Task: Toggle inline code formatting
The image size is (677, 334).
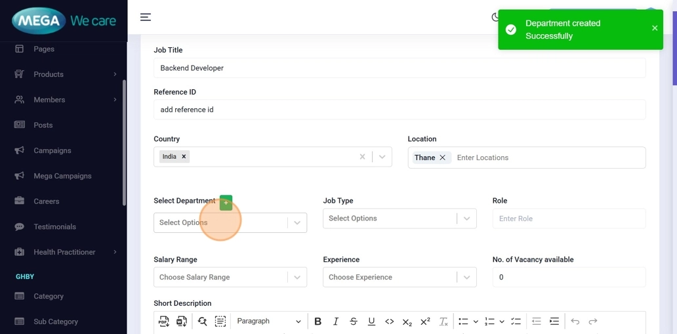Action: 389,322
